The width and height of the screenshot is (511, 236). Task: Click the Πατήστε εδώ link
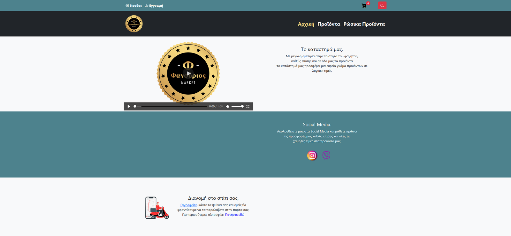click(x=234, y=215)
